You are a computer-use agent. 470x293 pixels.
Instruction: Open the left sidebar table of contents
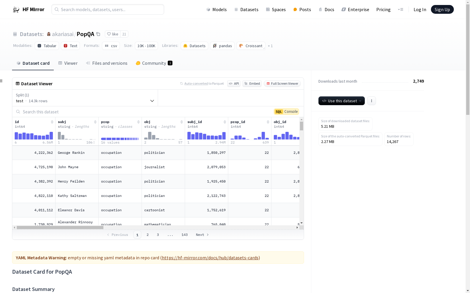(1, 81)
